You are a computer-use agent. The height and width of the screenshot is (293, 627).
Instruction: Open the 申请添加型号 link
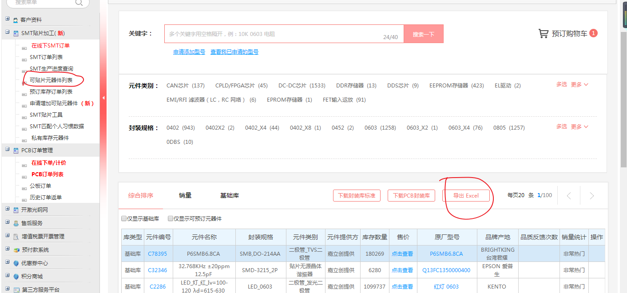(x=189, y=52)
